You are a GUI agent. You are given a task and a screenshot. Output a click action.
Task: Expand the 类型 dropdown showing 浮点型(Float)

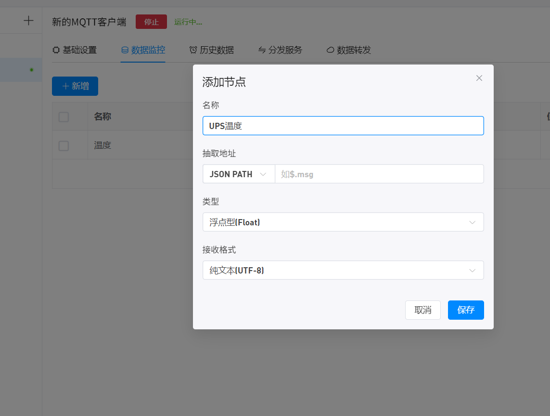(343, 222)
